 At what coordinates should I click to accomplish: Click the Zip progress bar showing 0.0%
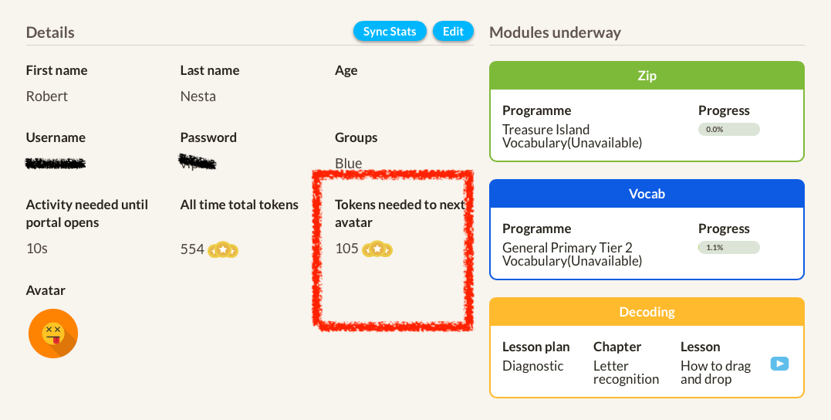728,130
